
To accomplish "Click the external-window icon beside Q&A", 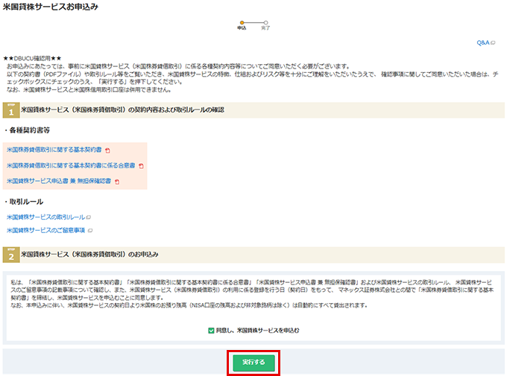I will pyautogui.click(x=493, y=42).
